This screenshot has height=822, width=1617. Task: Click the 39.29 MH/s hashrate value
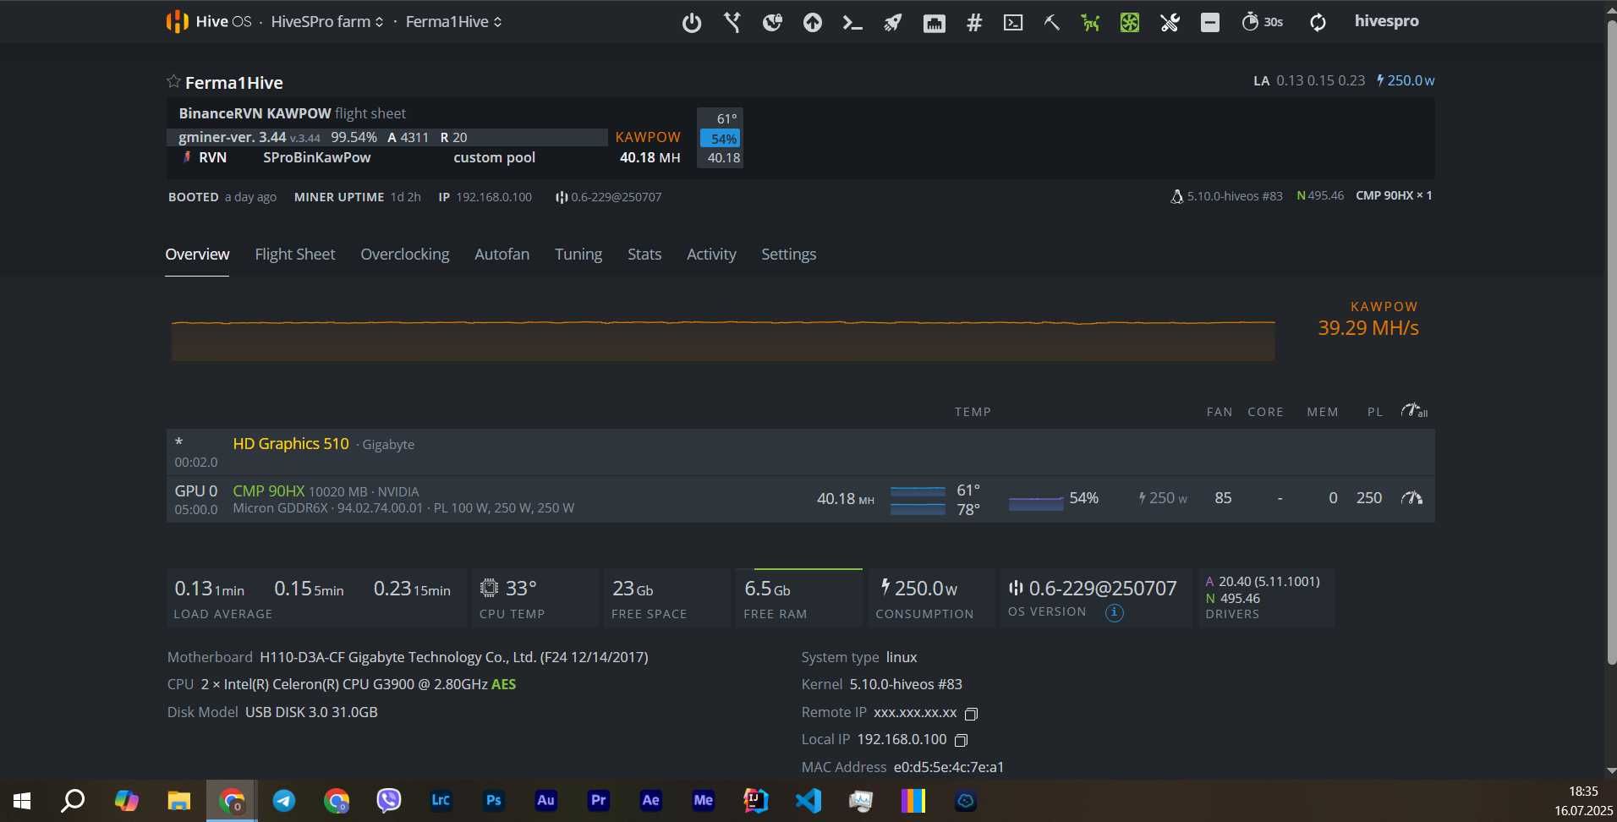(x=1368, y=328)
